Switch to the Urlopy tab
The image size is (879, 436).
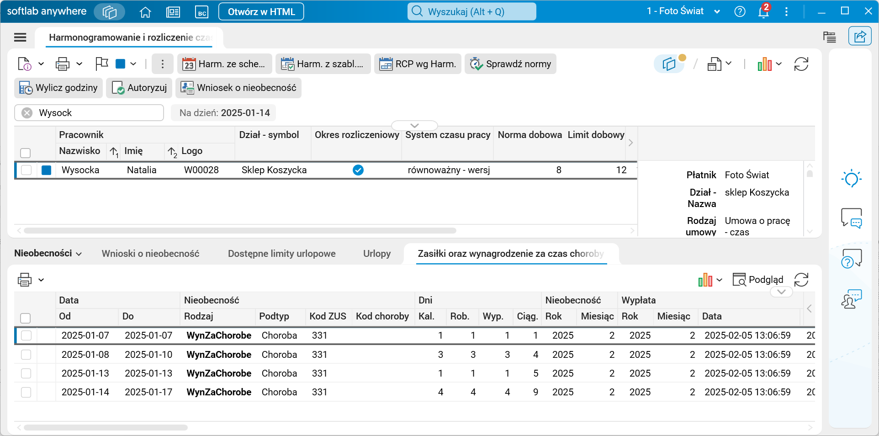[x=376, y=254]
